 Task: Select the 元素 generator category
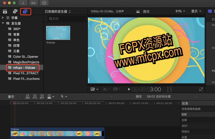click(x=16, y=51)
